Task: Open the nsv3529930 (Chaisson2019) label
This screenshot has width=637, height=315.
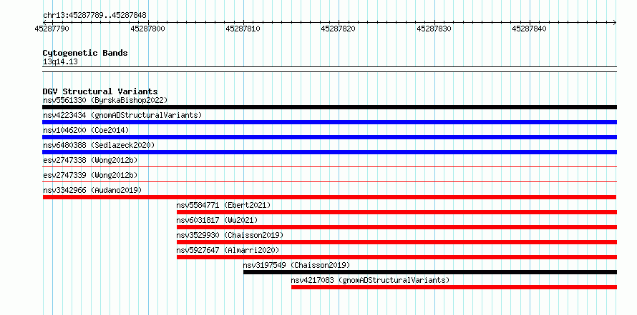Action: [x=230, y=235]
